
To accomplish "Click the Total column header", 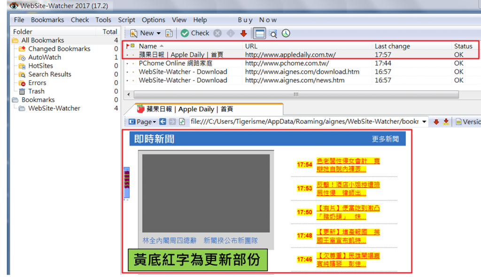I will [110, 31].
